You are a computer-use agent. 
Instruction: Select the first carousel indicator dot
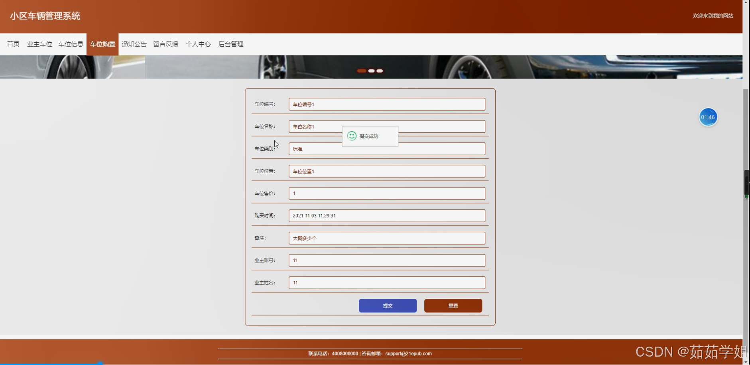tap(362, 71)
